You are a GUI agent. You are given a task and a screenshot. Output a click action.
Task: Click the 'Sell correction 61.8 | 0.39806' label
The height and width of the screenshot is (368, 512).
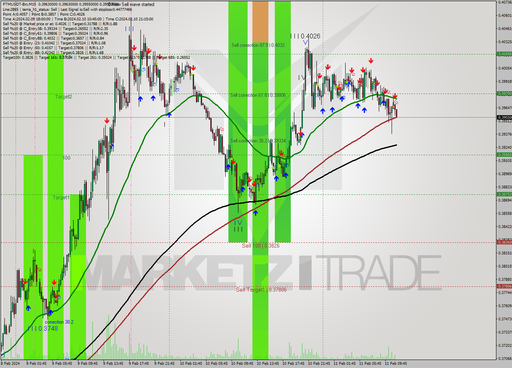pyautogui.click(x=258, y=95)
